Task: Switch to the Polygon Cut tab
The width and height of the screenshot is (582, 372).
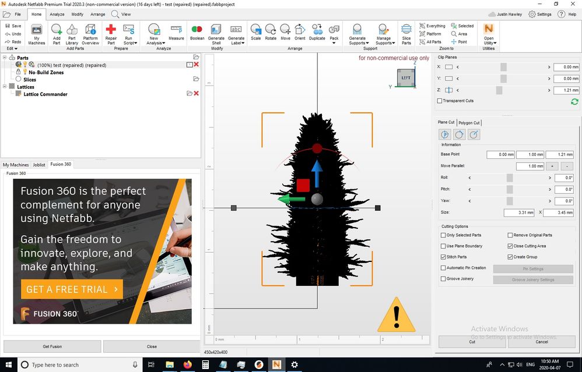Action: (469, 123)
